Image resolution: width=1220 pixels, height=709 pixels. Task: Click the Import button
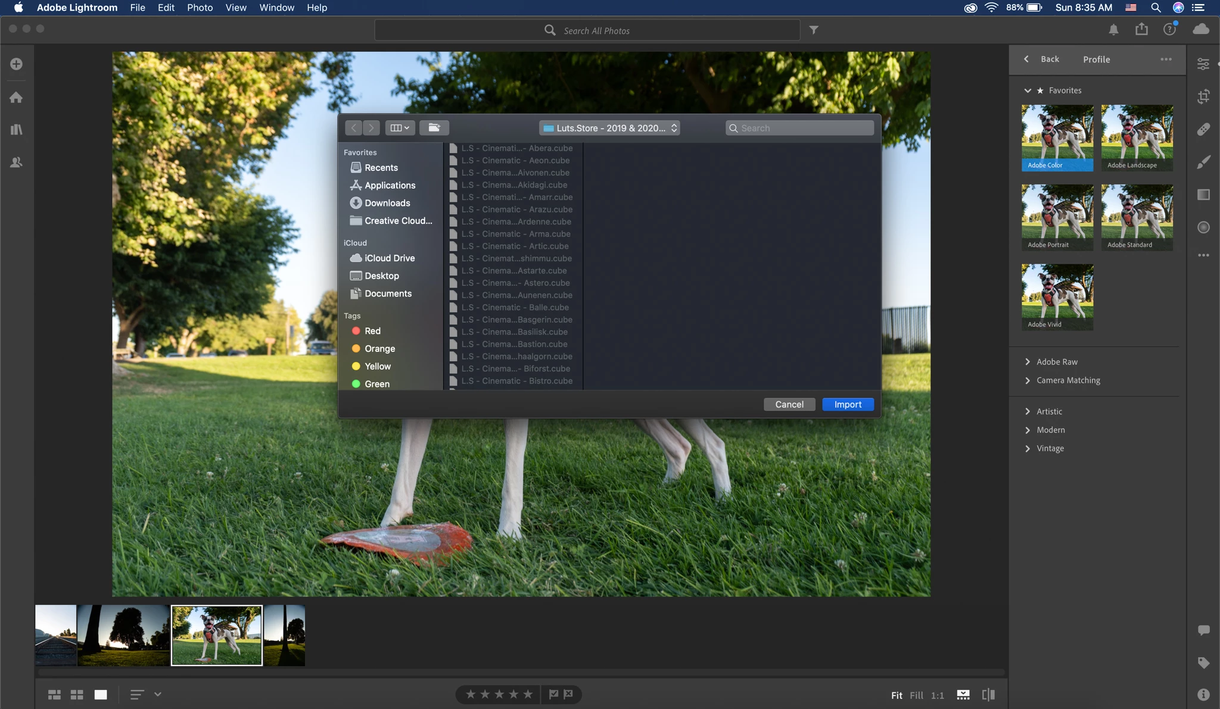pyautogui.click(x=848, y=404)
